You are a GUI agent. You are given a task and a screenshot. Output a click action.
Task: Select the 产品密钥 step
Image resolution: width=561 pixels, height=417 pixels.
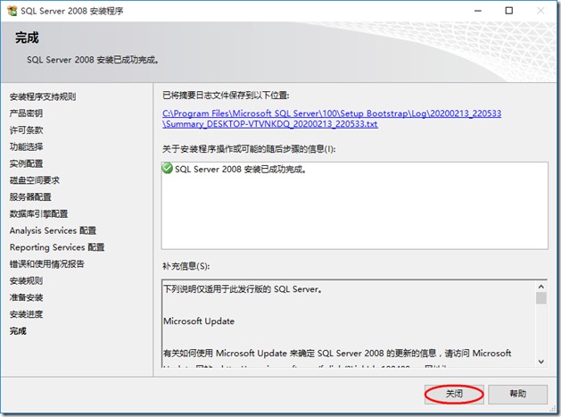pos(26,113)
